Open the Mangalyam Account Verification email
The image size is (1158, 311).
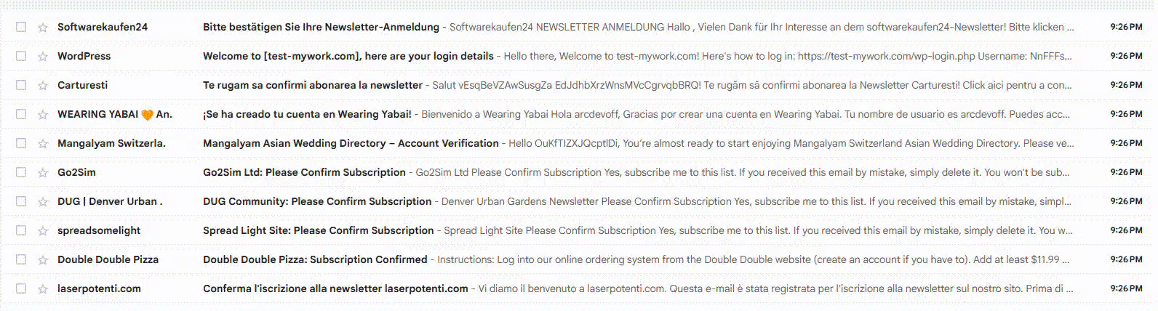[x=351, y=143]
